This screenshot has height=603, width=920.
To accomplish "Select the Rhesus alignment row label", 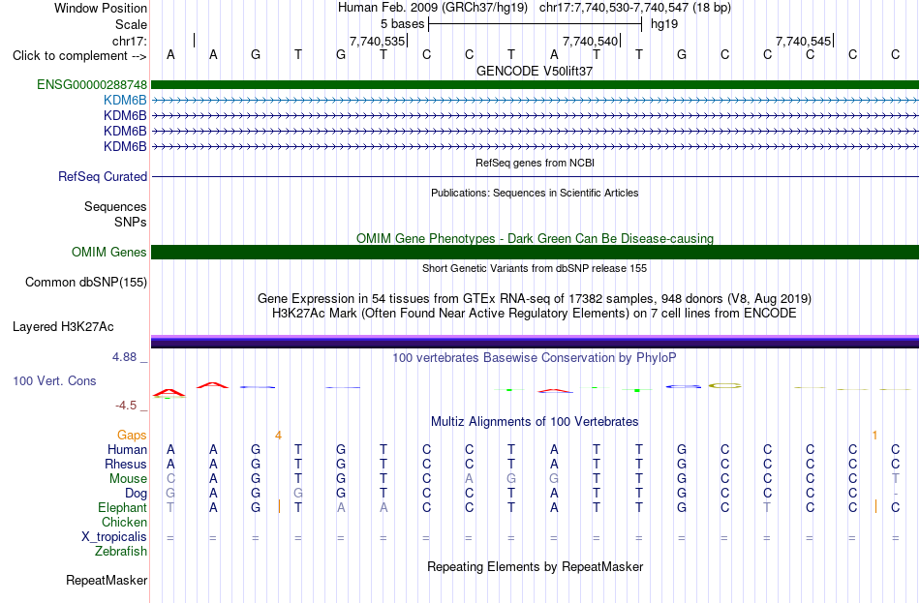I will click(x=126, y=464).
